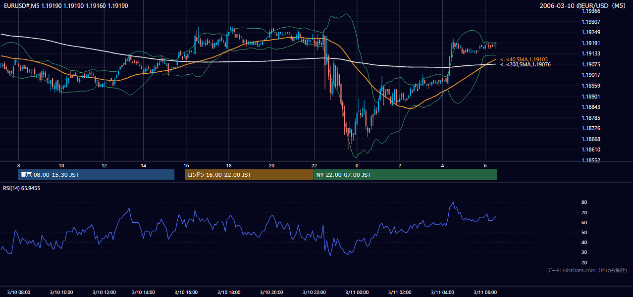Screen dimensions: 633x297
Task: Click price axis label 1.19249
Action: click(591, 32)
